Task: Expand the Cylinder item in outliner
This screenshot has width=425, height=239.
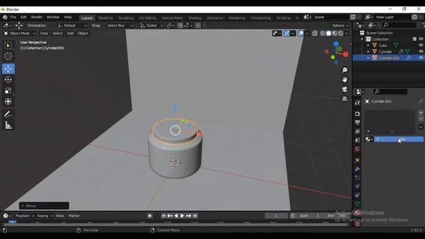Action: [x=368, y=52]
